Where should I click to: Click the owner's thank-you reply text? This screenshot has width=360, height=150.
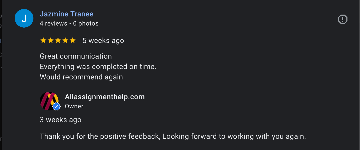(x=173, y=136)
